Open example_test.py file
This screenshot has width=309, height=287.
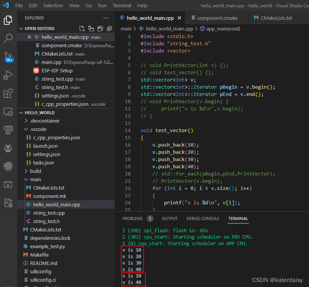click(x=66, y=246)
